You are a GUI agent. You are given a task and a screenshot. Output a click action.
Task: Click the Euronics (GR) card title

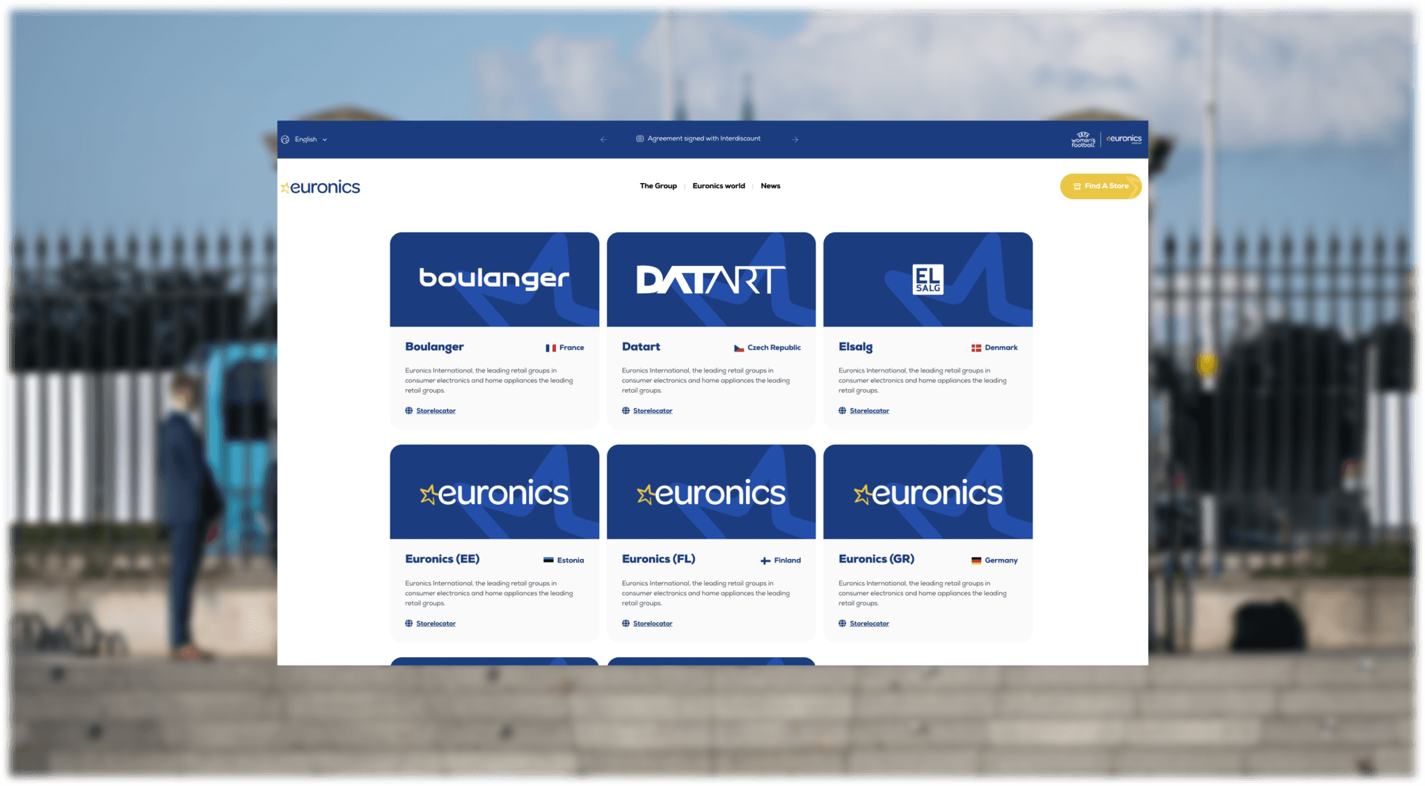[877, 559]
